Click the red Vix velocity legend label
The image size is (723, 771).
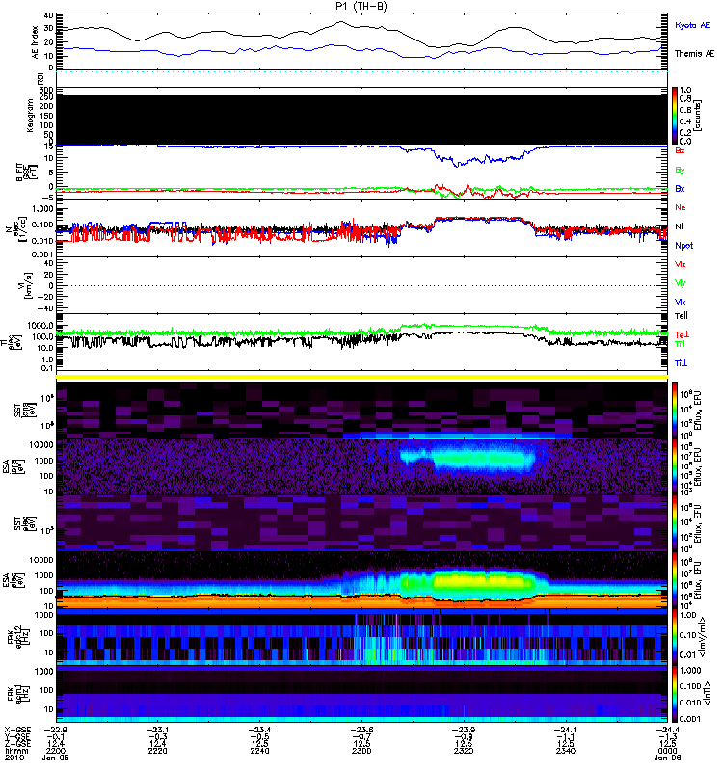(681, 264)
